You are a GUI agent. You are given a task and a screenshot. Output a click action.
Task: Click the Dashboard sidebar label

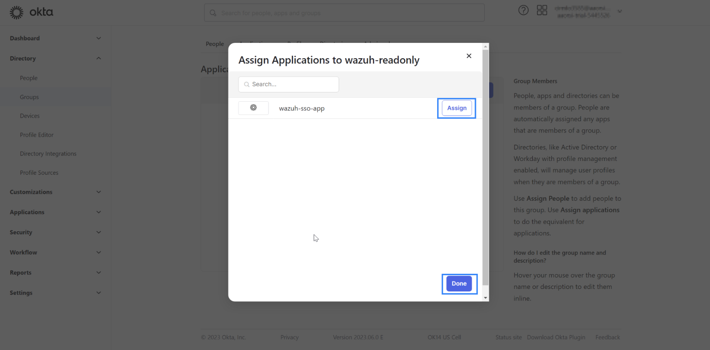[x=25, y=38]
